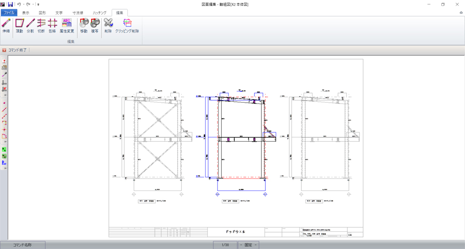This screenshot has width=465, height=249.
Task: Activate the 切断 (cut) tool
Action: (41, 26)
